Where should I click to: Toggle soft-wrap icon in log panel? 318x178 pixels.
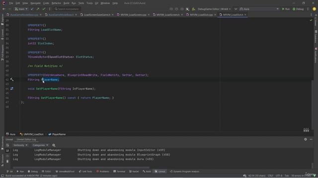pos(7,145)
